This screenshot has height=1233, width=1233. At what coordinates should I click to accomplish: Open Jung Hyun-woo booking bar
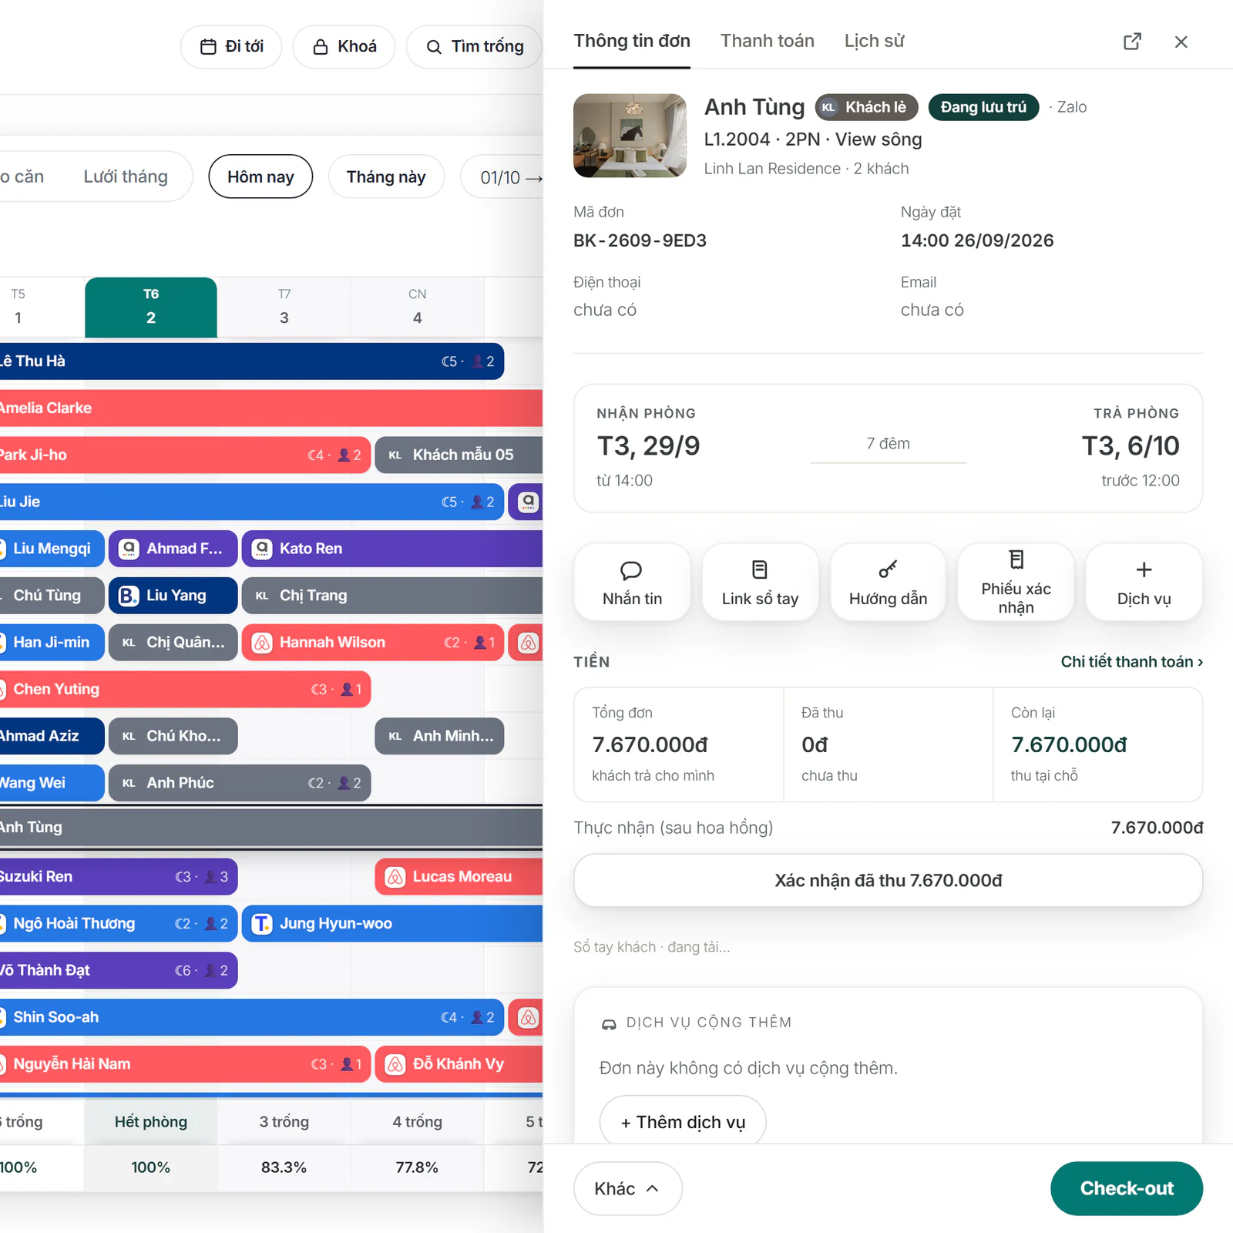392,924
